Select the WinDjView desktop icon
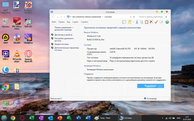Image resolution: width=194 pixels, height=121 pixels. coord(28,39)
